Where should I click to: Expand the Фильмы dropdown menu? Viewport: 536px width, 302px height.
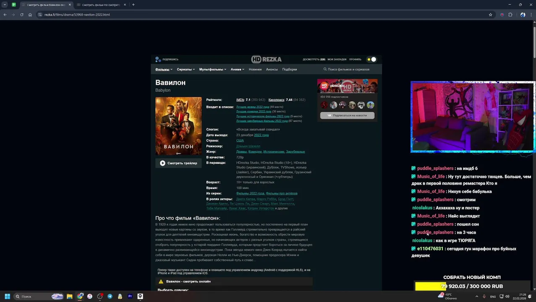tap(164, 69)
